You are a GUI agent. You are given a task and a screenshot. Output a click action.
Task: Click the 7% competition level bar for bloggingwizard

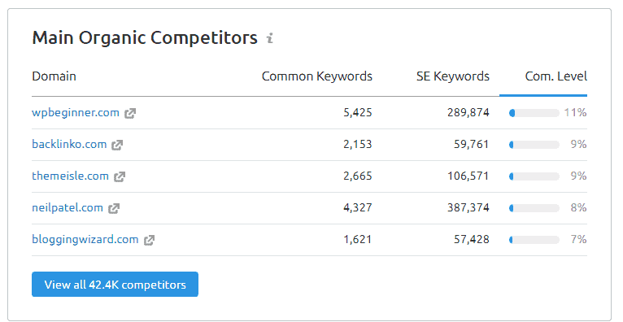534,240
